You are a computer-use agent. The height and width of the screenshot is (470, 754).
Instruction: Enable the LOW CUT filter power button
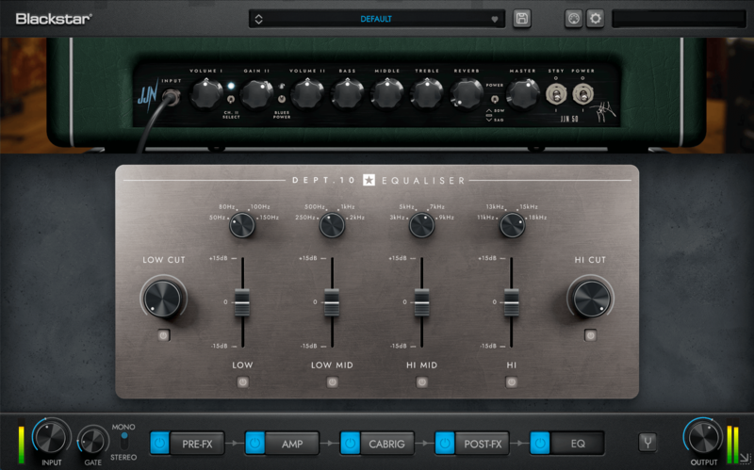(x=163, y=335)
